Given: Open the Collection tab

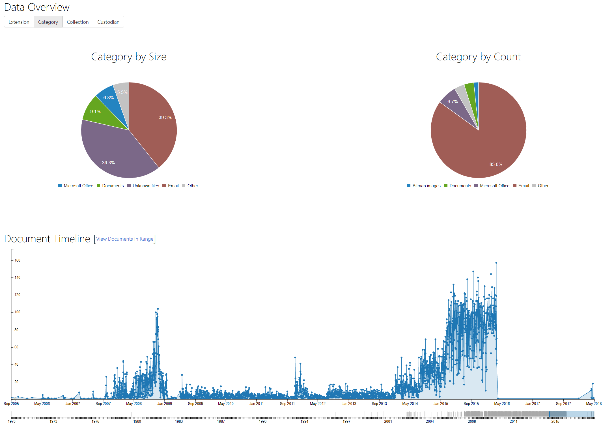Looking at the screenshot, I should (x=77, y=22).
